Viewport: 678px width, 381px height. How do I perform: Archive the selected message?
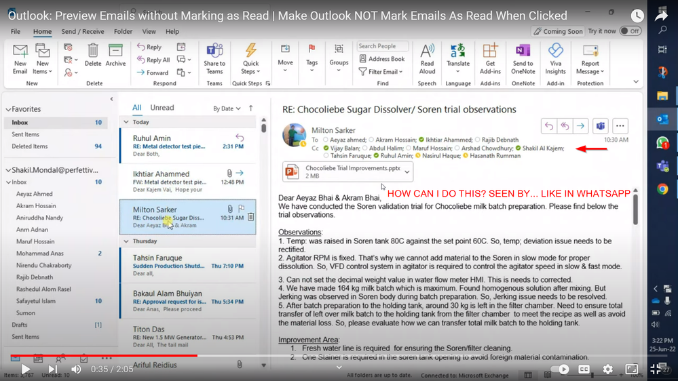coord(115,56)
